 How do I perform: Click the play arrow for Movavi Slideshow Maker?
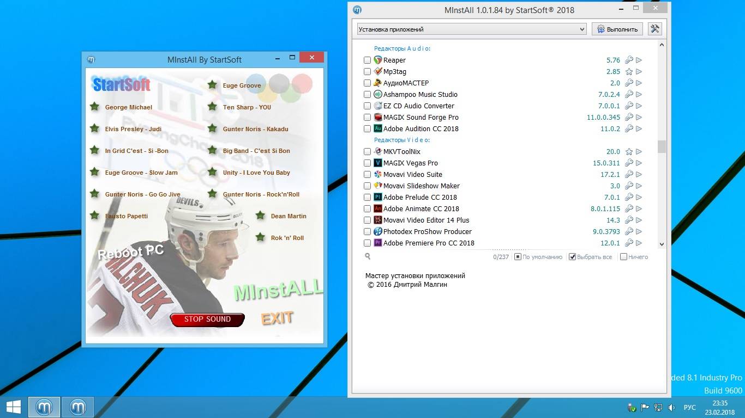639,186
